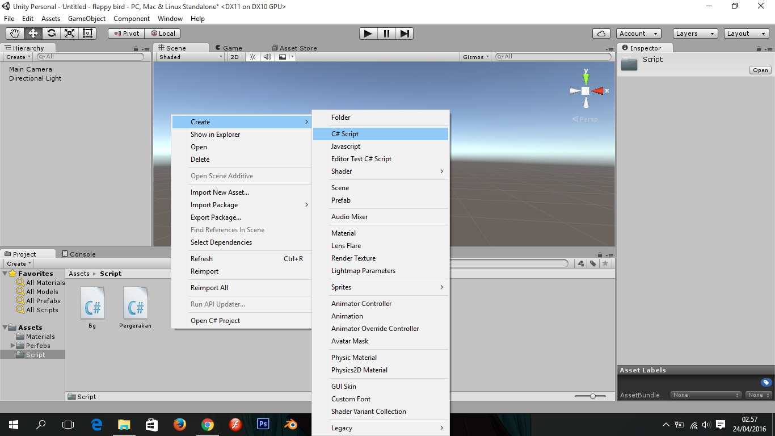Select Show in Explorer in context menu

tap(242, 135)
